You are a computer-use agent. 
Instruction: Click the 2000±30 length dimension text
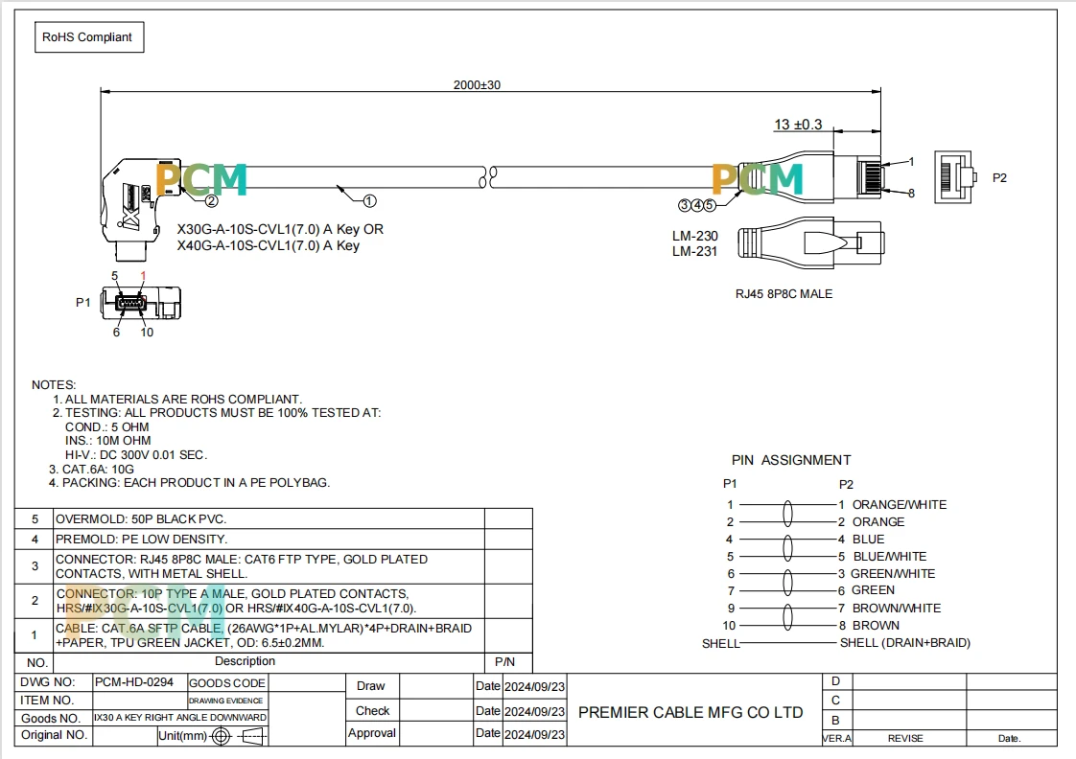pyautogui.click(x=477, y=85)
